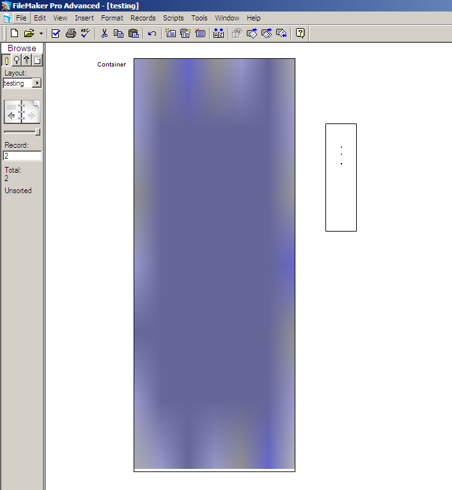This screenshot has height=490, width=452.
Task: Switch to Find mode with magnifier button
Action: pyautogui.click(x=17, y=60)
